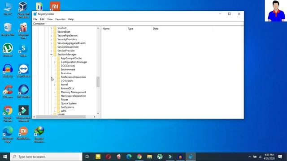Image resolution: width=287 pixels, height=161 pixels.
Task: Expand the ServiceAggregatedEvents key
Action: (x=52, y=43)
